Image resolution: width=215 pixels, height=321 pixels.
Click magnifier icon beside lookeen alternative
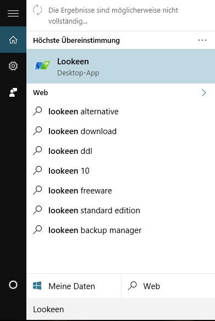[37, 112]
